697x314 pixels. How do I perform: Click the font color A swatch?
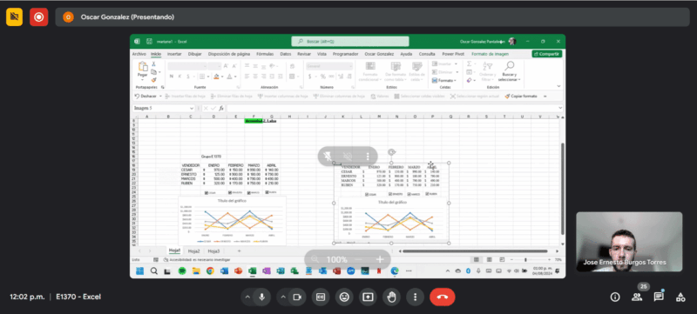229,77
